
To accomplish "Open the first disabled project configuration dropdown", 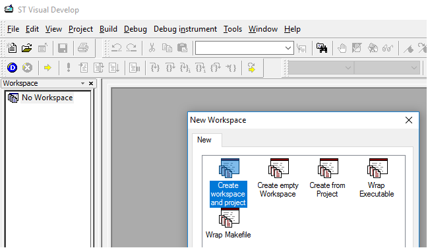I will tap(348, 68).
